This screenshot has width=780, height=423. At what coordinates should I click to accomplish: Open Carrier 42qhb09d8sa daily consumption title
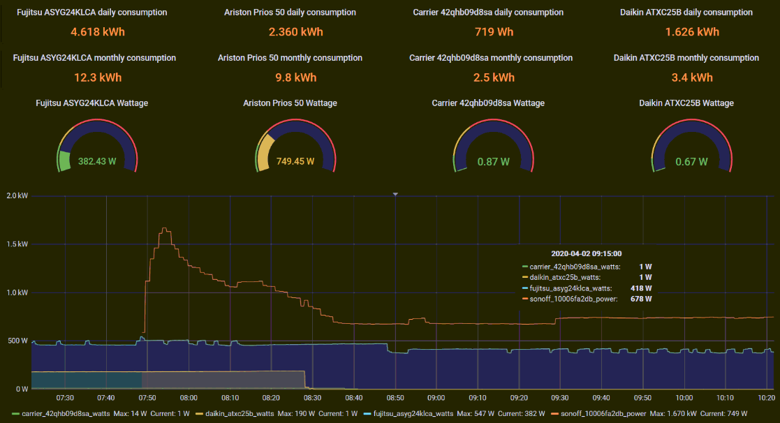[x=488, y=13]
